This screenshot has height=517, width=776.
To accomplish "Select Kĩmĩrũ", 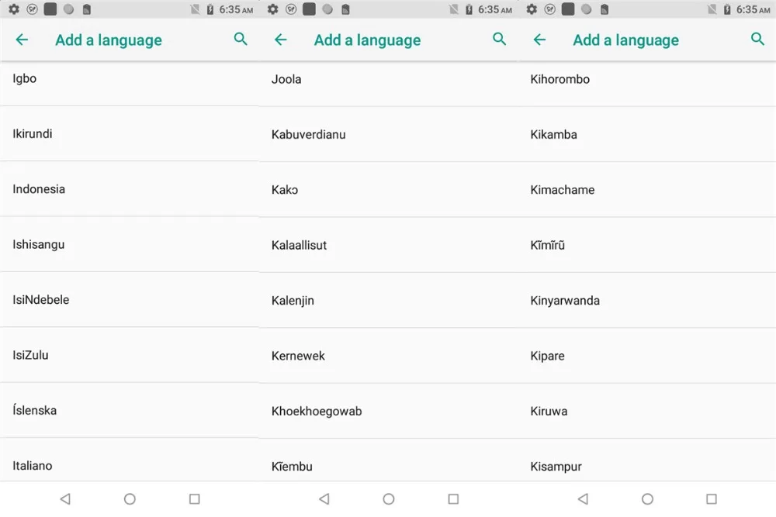I will [647, 245].
